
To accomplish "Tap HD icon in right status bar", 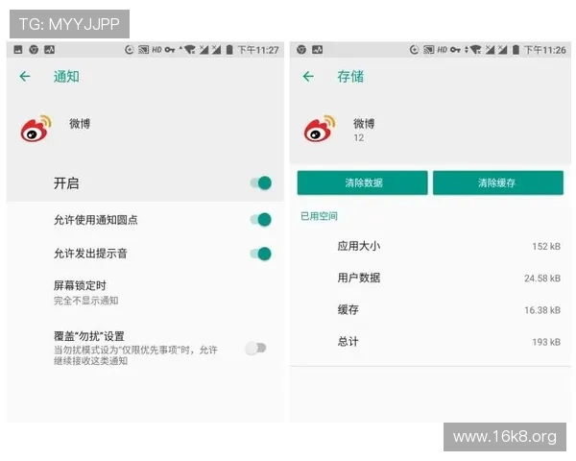I will 442,50.
